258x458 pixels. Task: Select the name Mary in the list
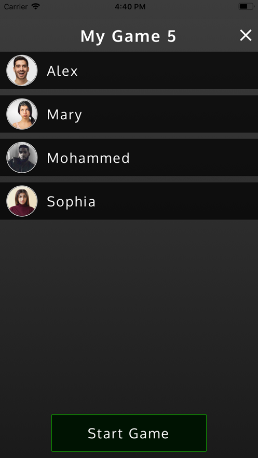(64, 115)
